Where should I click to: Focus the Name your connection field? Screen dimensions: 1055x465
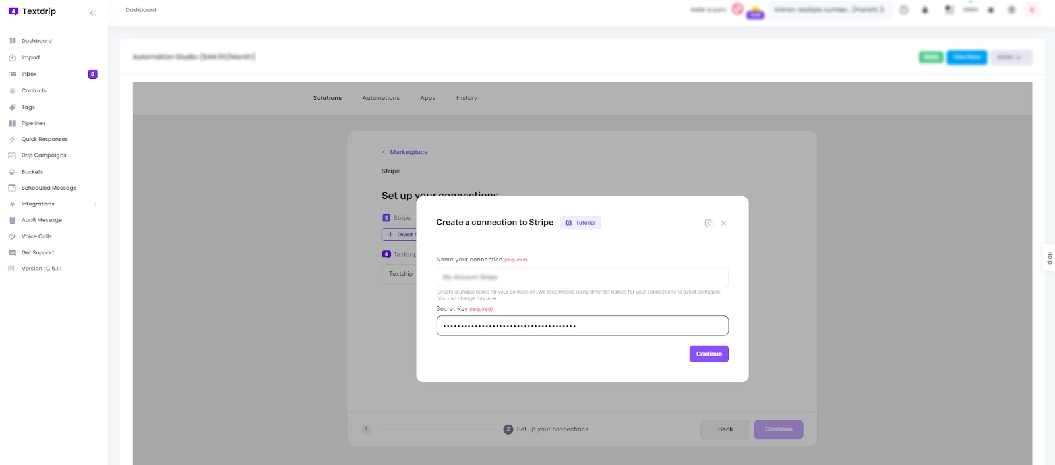point(582,277)
